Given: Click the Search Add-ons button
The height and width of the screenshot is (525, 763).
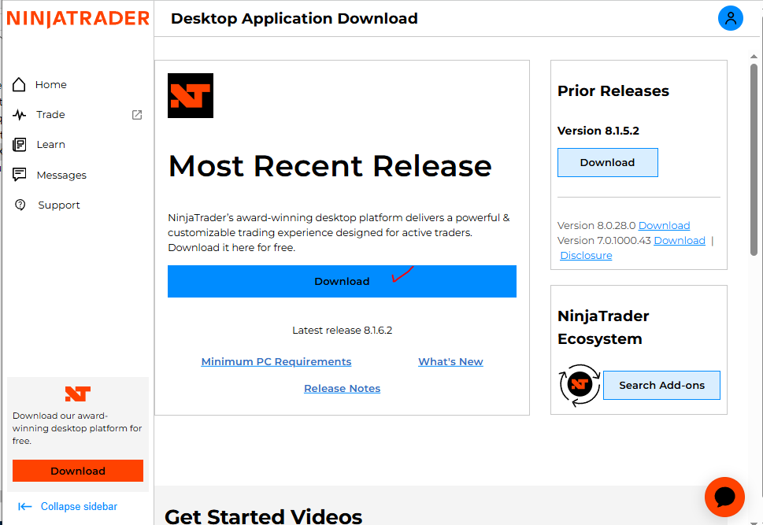Looking at the screenshot, I should [661, 386].
